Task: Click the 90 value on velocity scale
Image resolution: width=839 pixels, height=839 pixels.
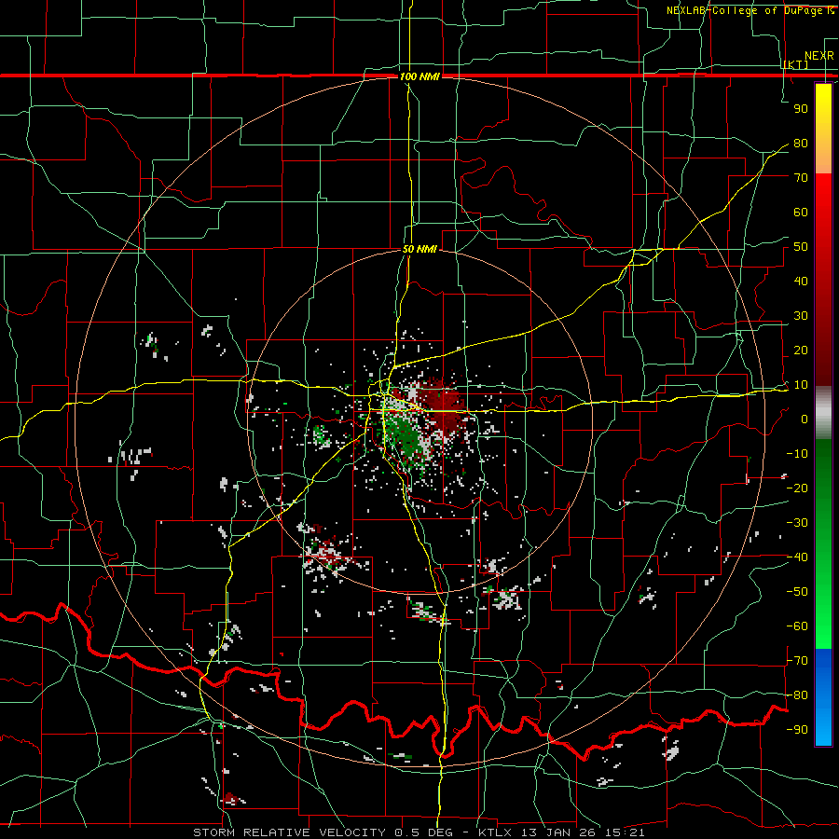Action: (x=801, y=109)
